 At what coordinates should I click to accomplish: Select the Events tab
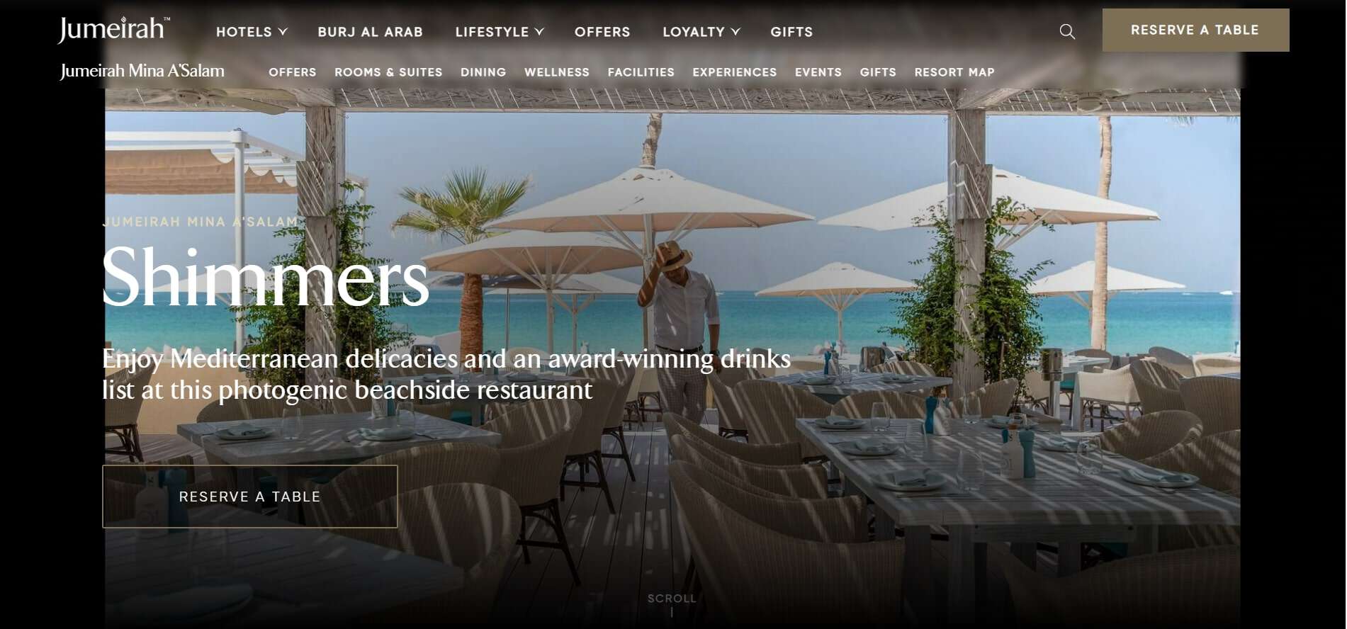click(x=818, y=72)
